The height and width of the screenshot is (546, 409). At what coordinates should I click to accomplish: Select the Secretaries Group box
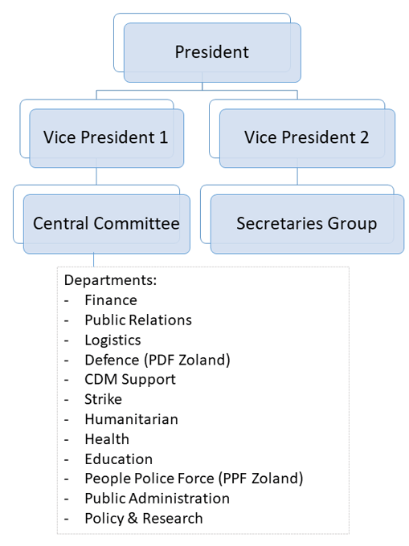(x=307, y=224)
